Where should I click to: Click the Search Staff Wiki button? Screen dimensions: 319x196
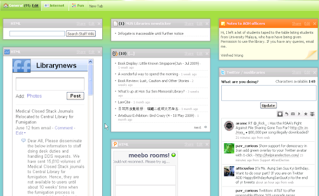coord(81,34)
